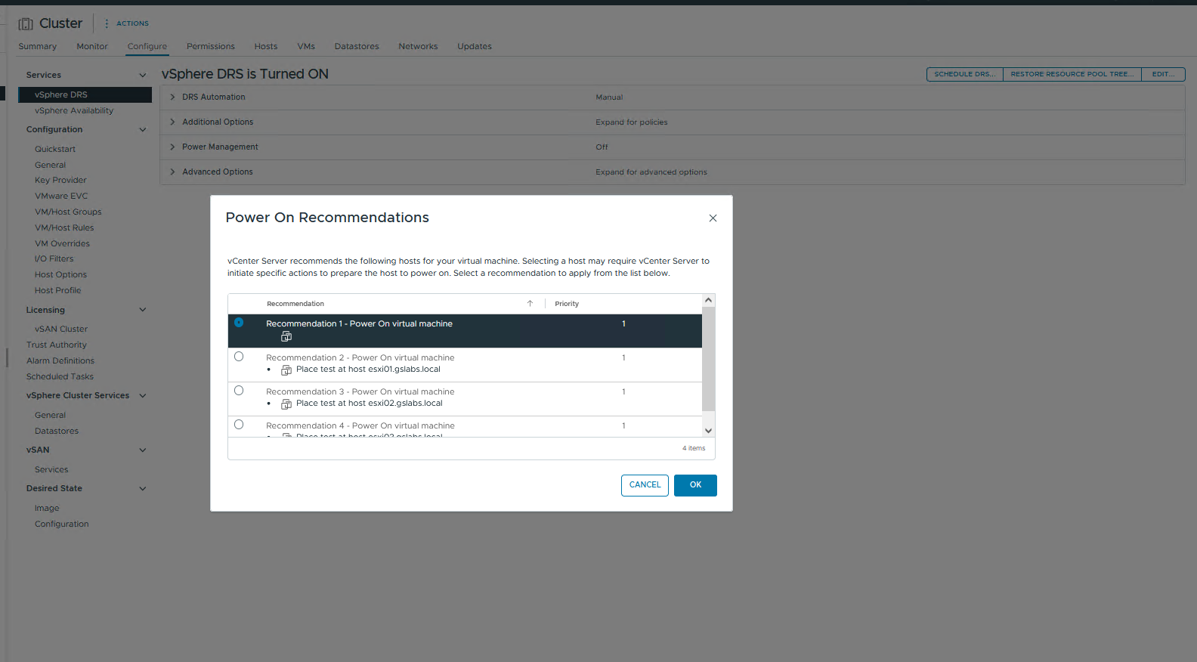1197x662 pixels.
Task: Open VM Overrides
Action: 62,243
